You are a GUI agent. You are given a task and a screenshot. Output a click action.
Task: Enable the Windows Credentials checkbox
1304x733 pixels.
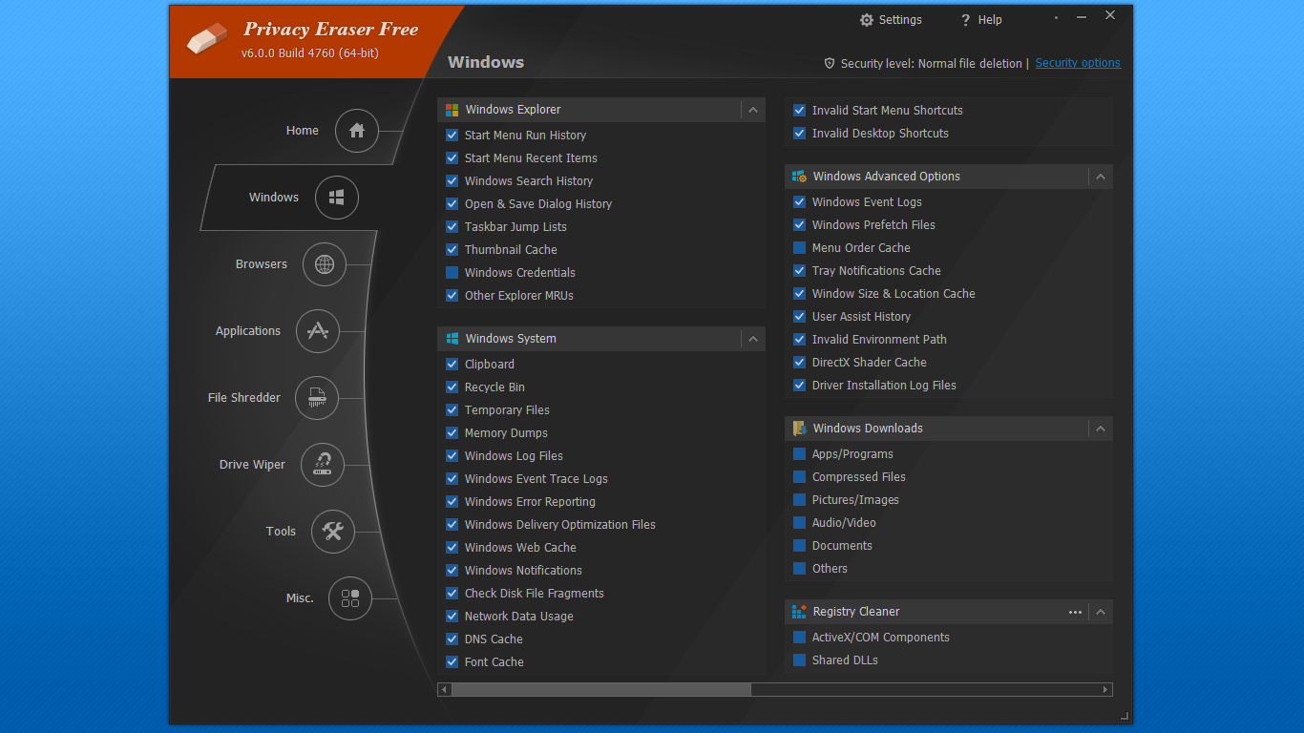pyautogui.click(x=452, y=272)
